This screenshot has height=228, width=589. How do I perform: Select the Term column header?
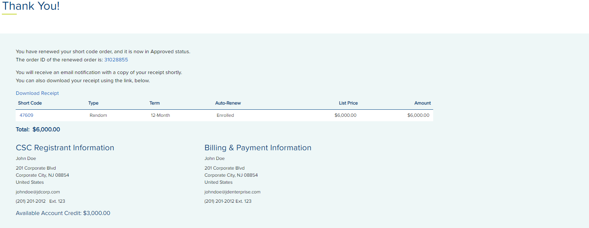(154, 103)
